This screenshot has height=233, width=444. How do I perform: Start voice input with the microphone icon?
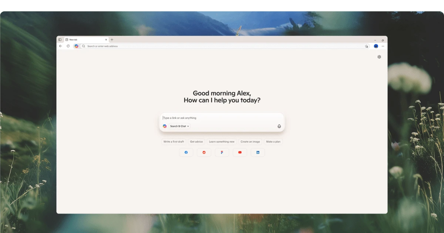279,126
